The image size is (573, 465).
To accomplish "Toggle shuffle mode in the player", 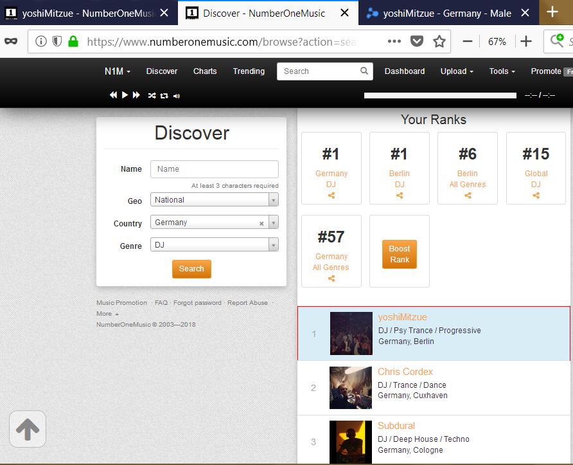I will coord(152,96).
